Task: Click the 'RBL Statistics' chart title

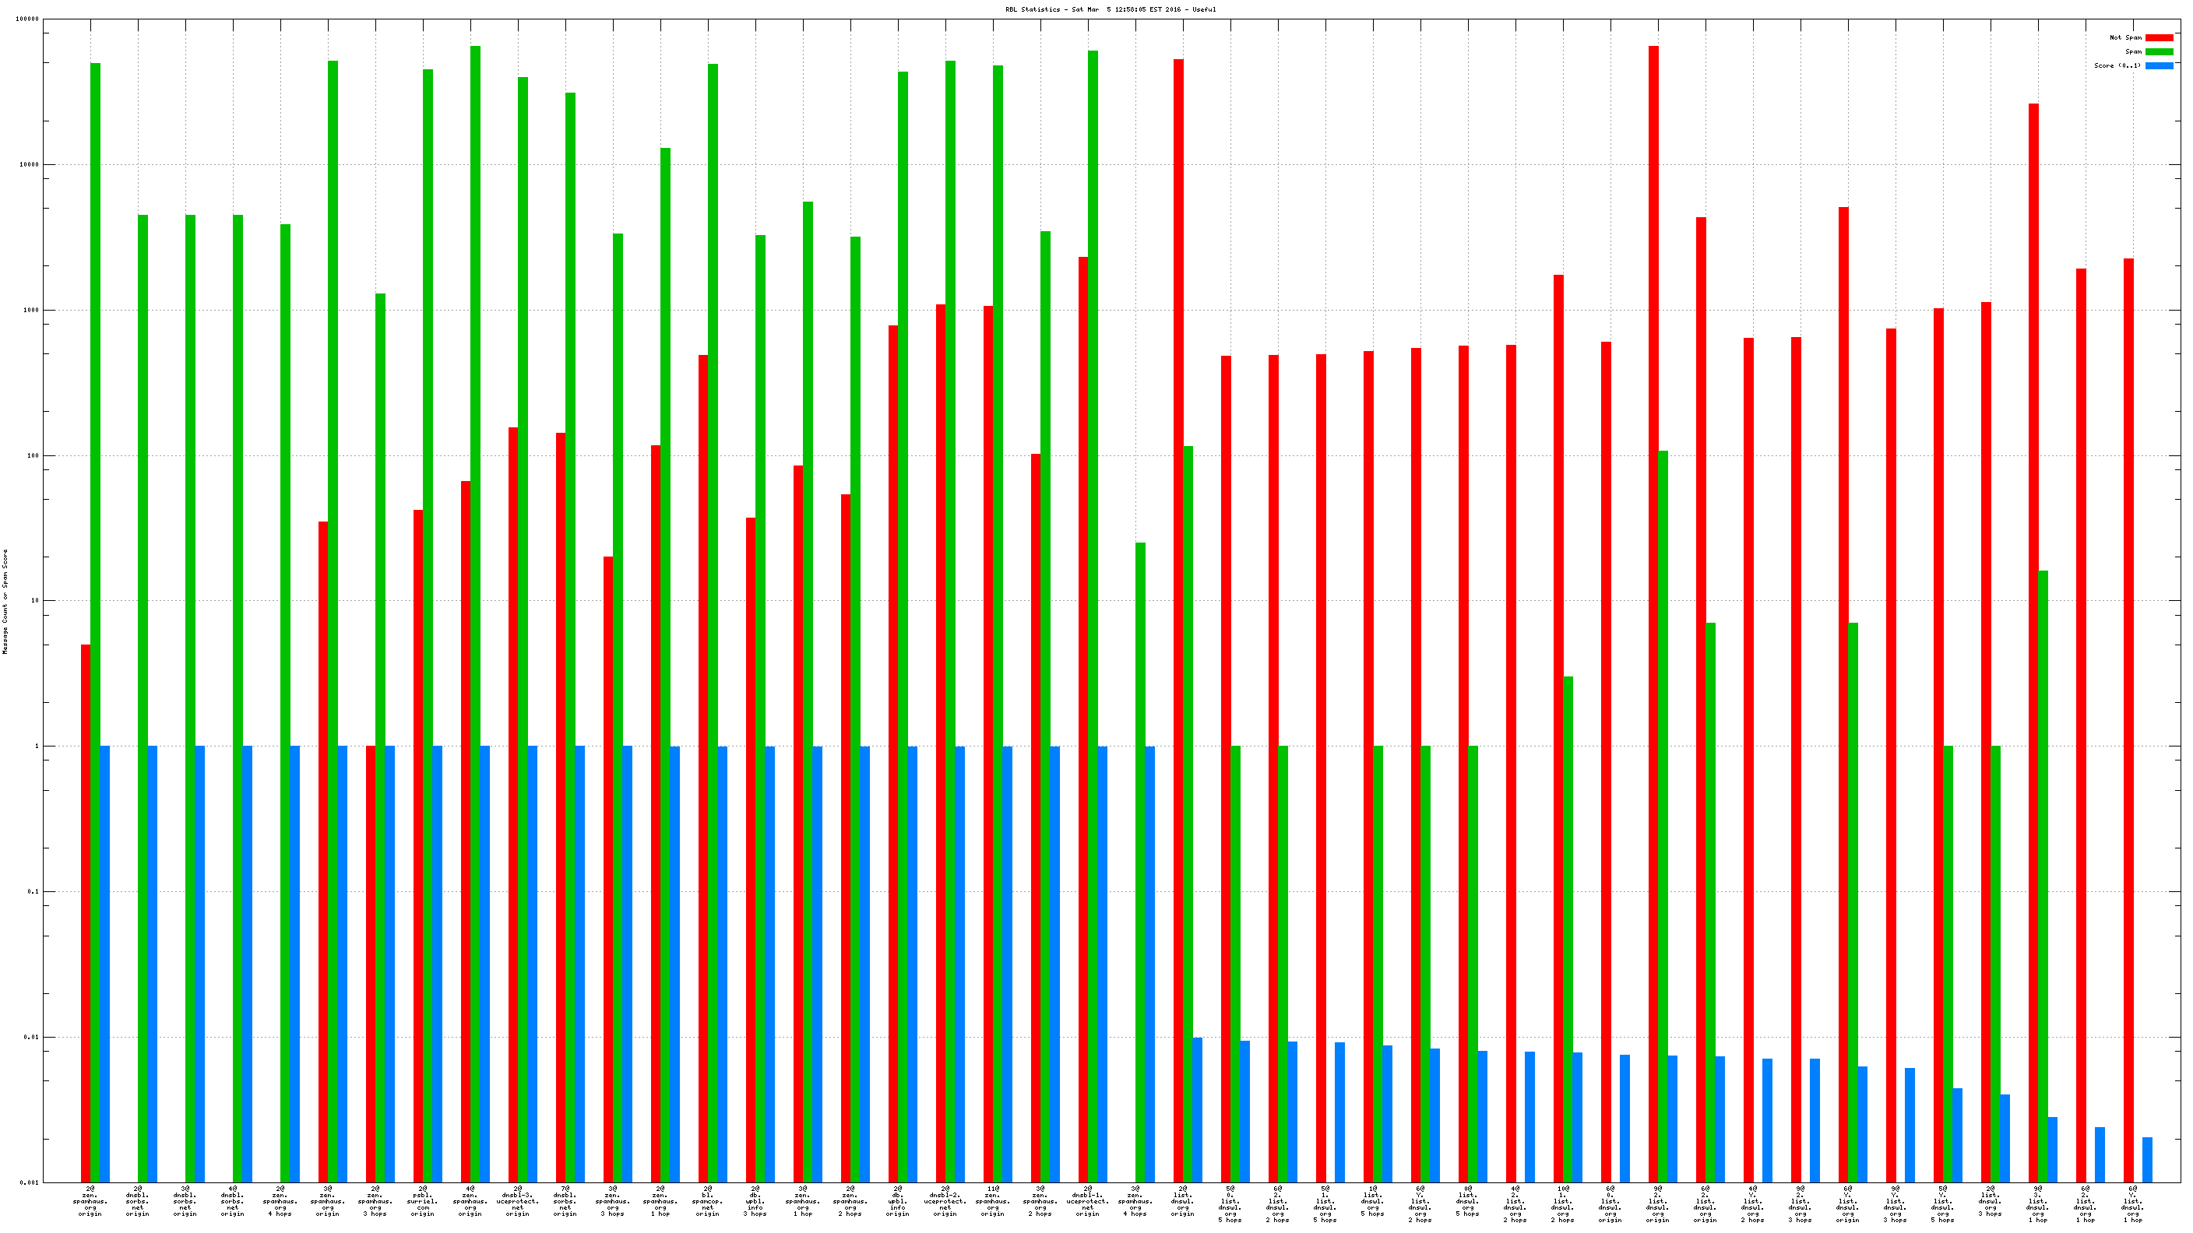Action: point(1110,9)
